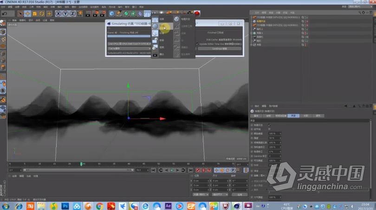Select the first TFD container object
The image size is (376, 210).
278,18
